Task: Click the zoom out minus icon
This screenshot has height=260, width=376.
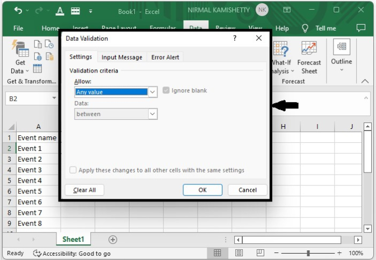Action: [x=276, y=253]
